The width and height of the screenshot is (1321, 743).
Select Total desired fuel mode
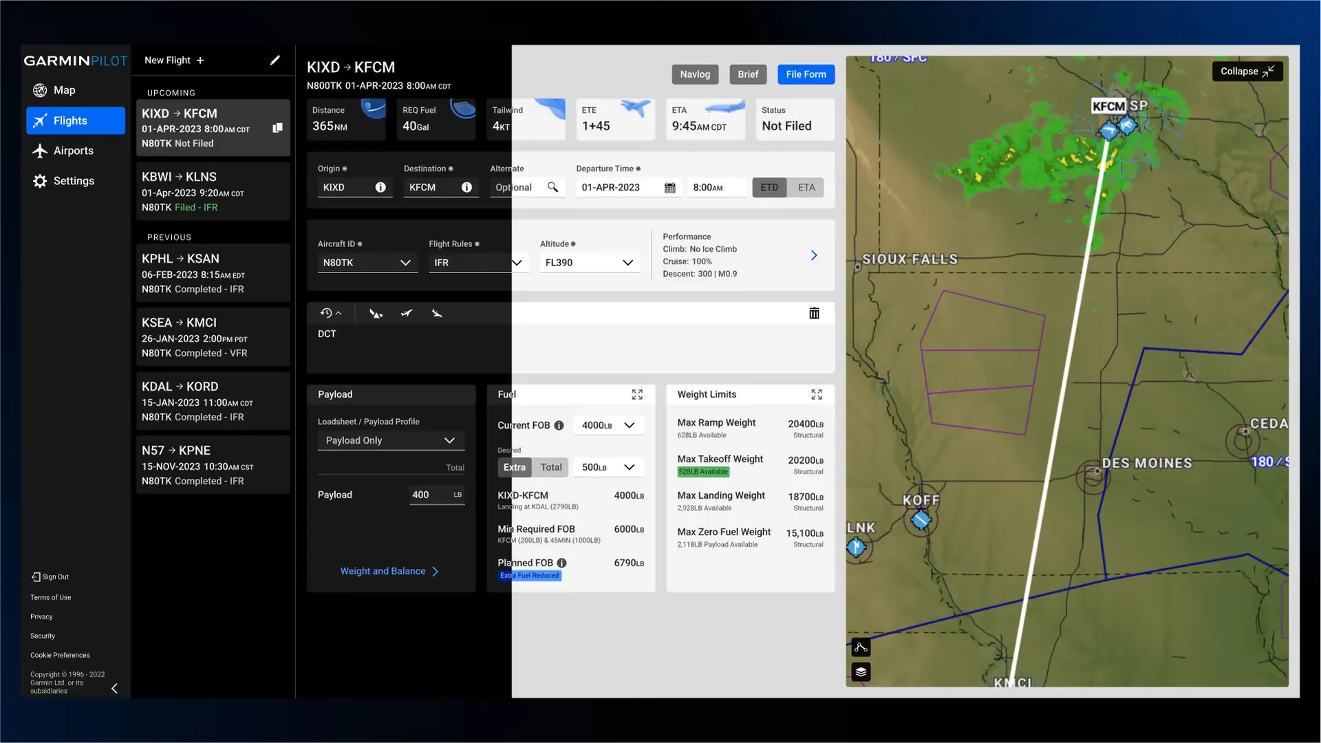tap(550, 467)
